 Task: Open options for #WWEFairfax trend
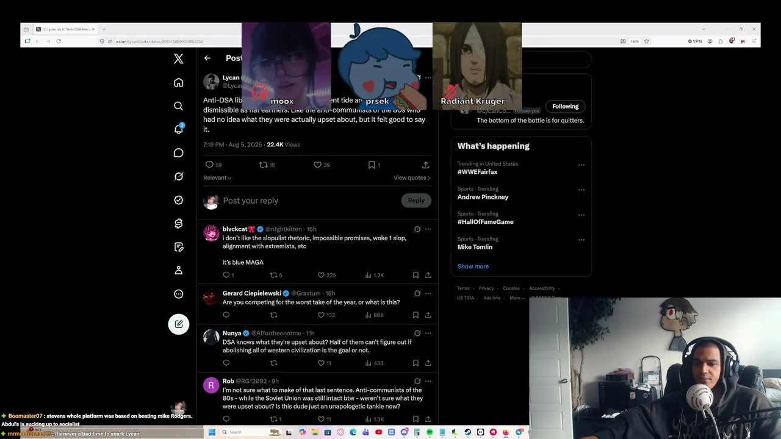coord(581,165)
